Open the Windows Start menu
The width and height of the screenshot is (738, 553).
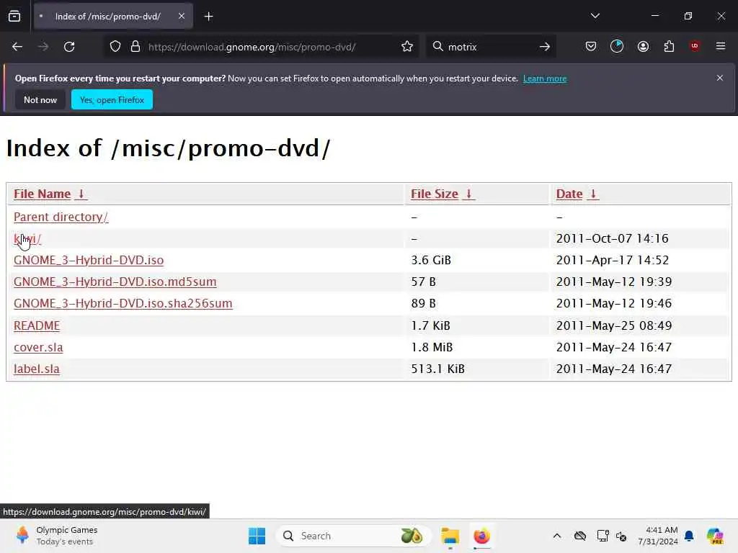[257, 536]
